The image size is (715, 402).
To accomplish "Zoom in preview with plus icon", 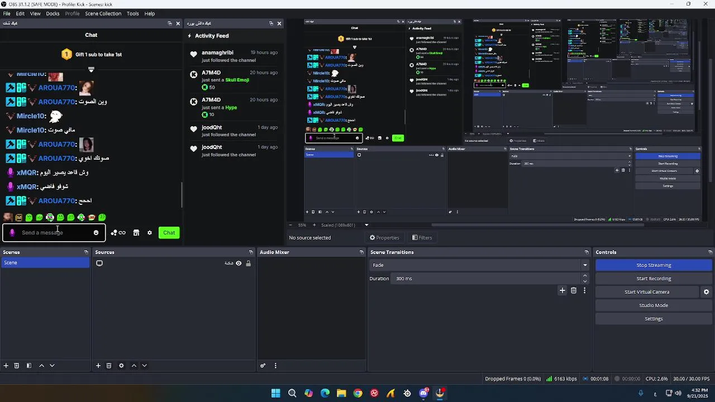I will [x=314, y=225].
